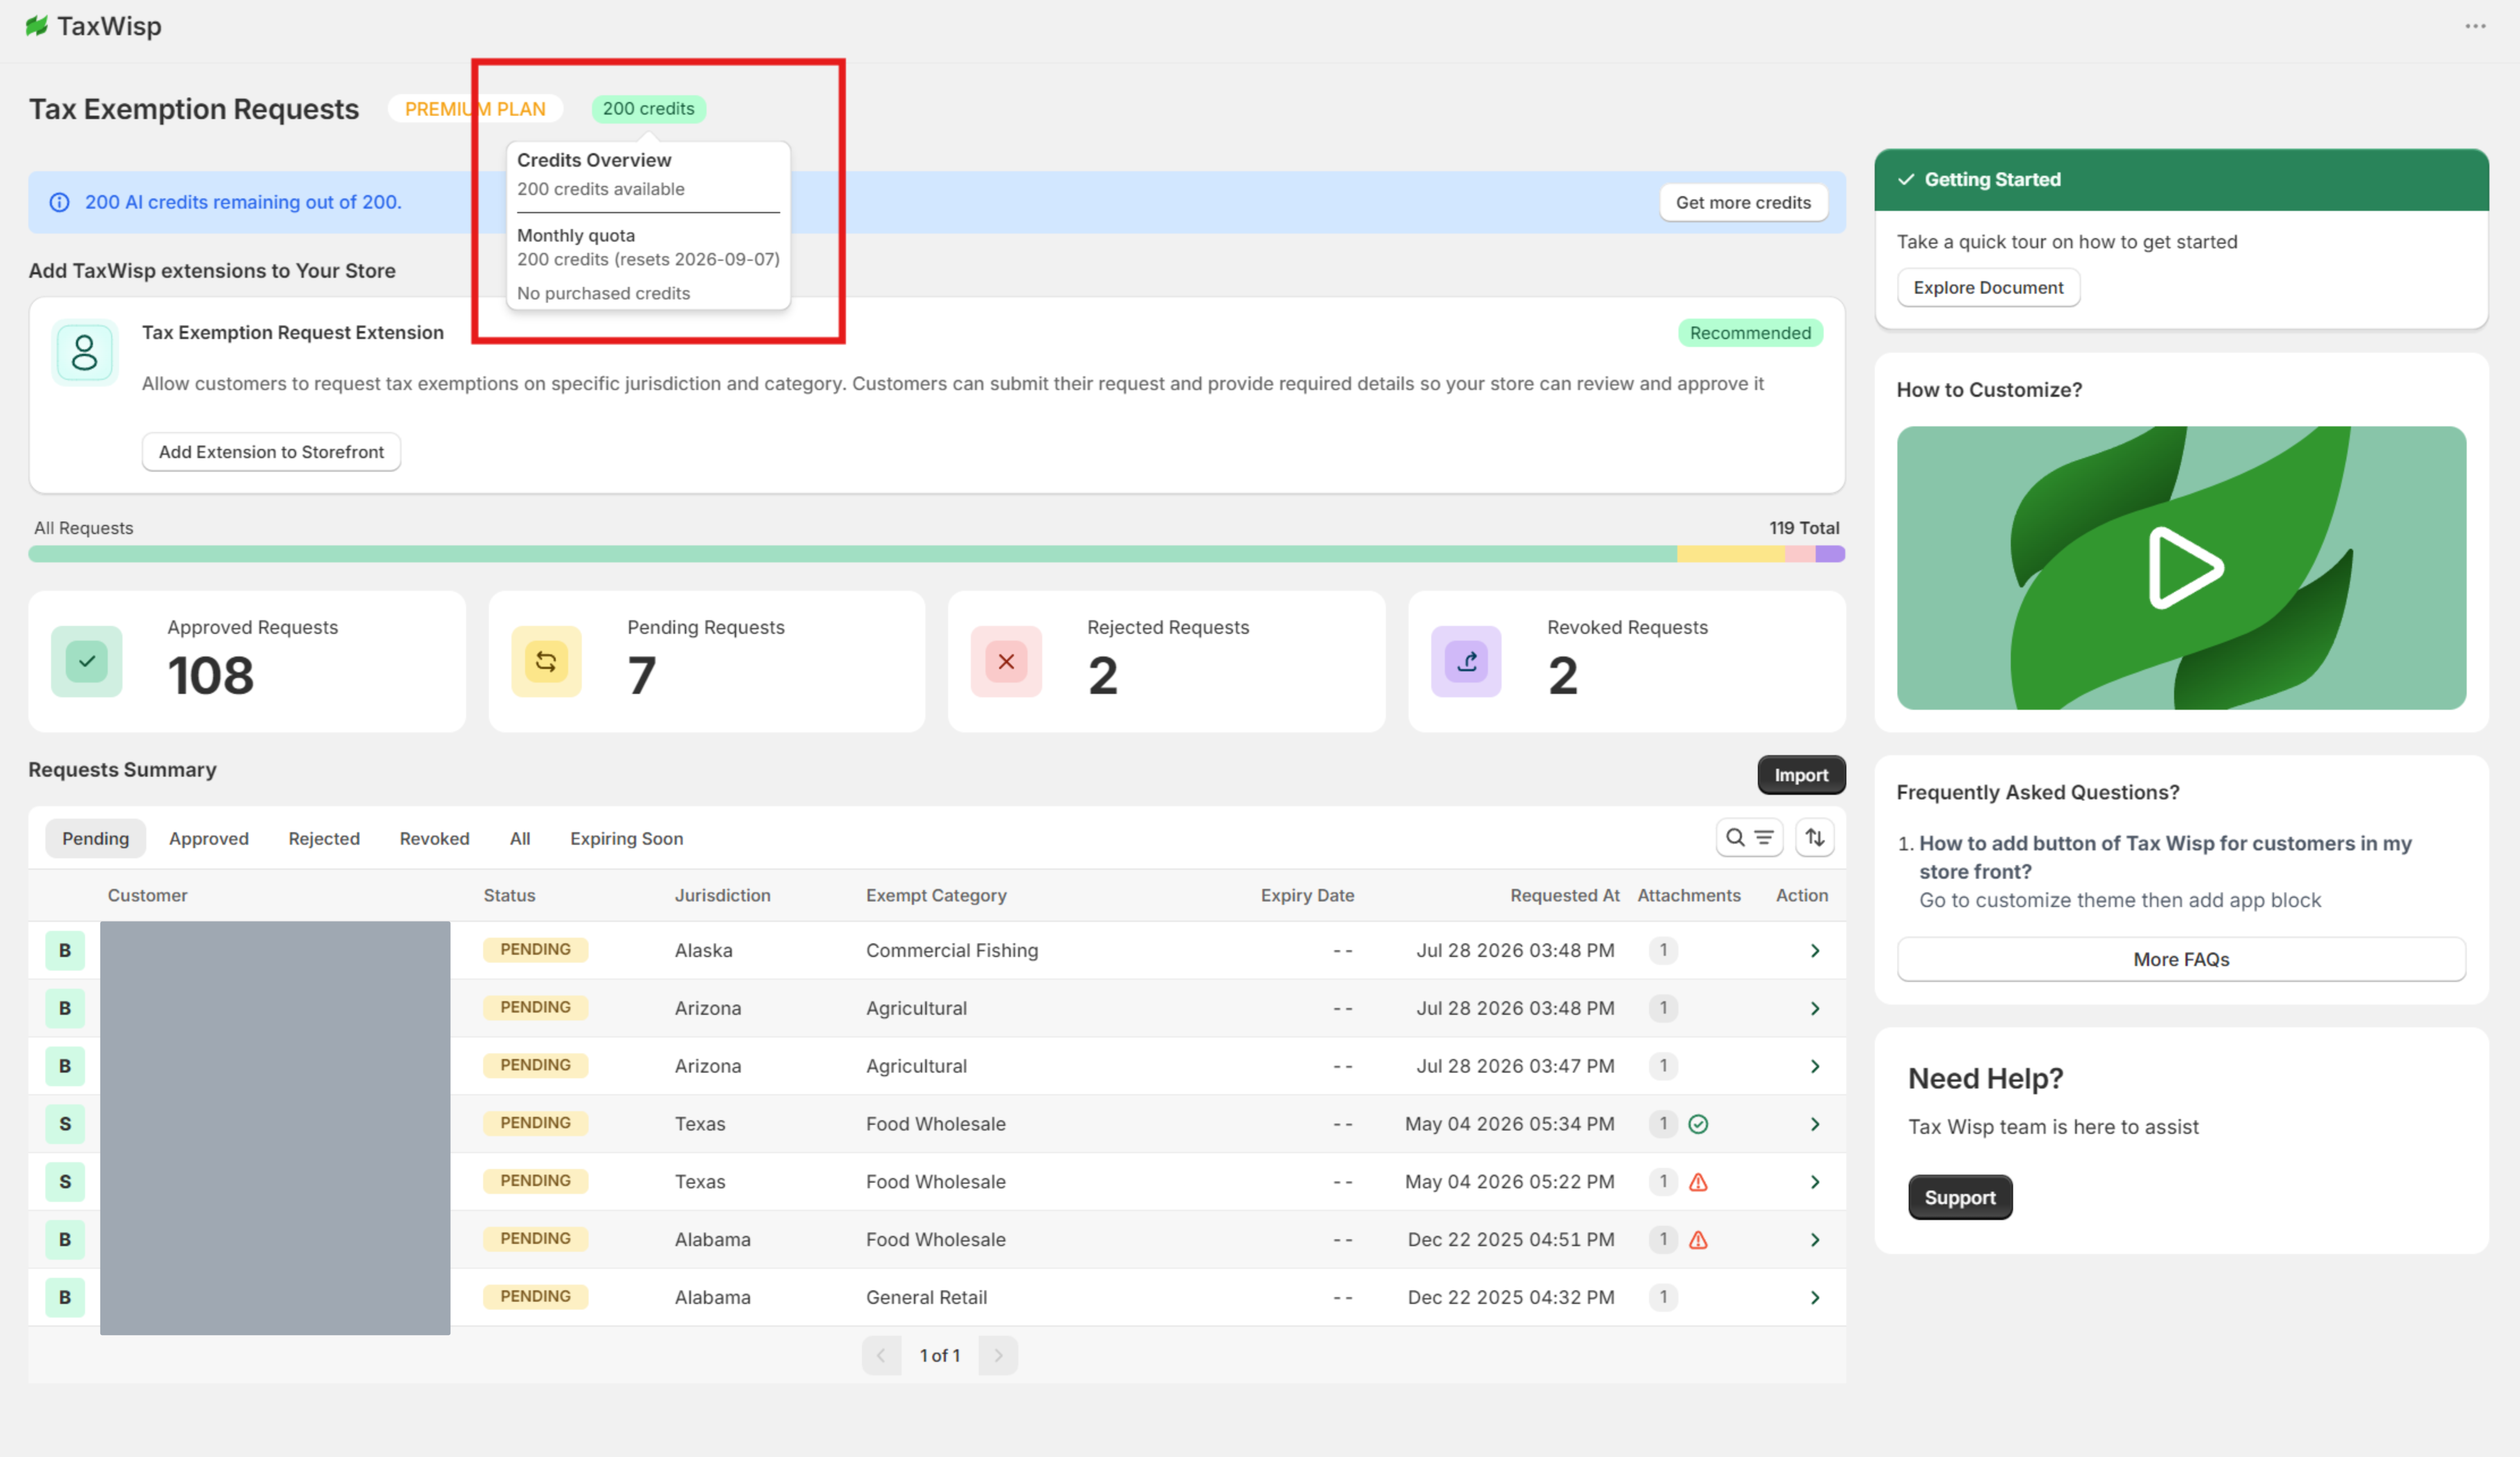Click the Getting Started header

pyautogui.click(x=2181, y=180)
